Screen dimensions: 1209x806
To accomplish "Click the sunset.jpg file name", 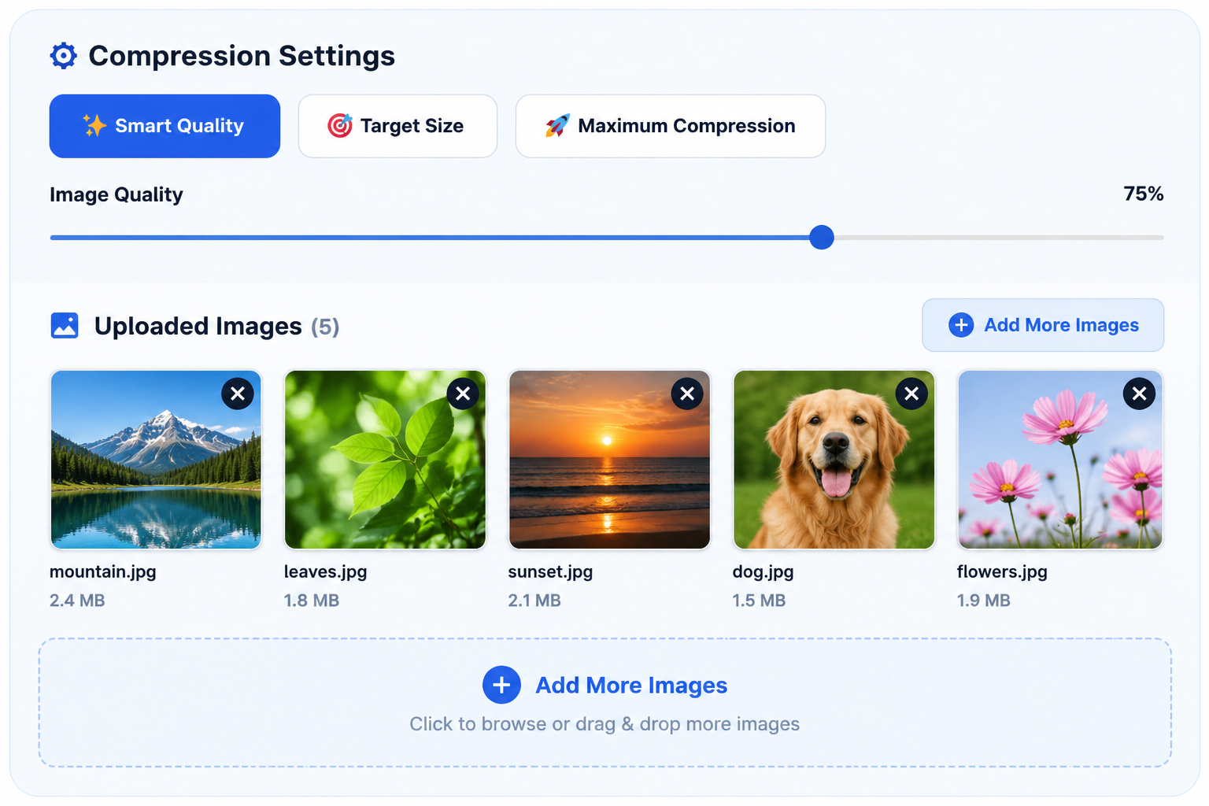I will [x=551, y=572].
